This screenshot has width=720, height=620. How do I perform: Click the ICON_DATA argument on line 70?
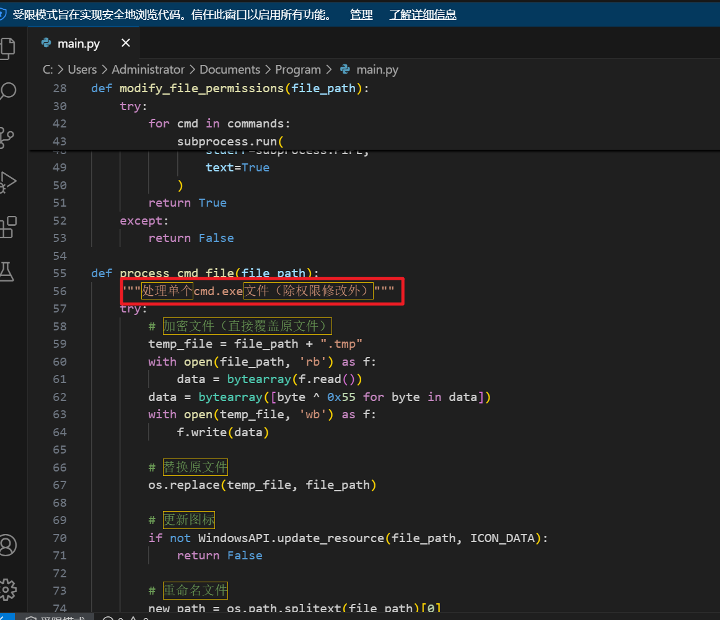pyautogui.click(x=503, y=538)
